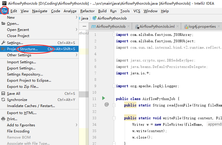Close the AirflowPythonJob editor tab
The image size is (222, 145).
129,26
